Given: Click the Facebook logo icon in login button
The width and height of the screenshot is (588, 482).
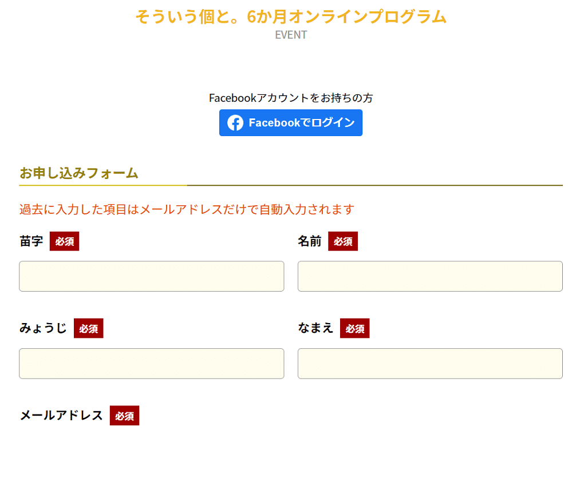Looking at the screenshot, I should tap(235, 123).
